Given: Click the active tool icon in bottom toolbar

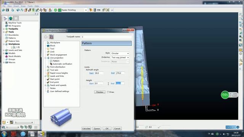Looking at the screenshot, I should [x=4, y=123].
